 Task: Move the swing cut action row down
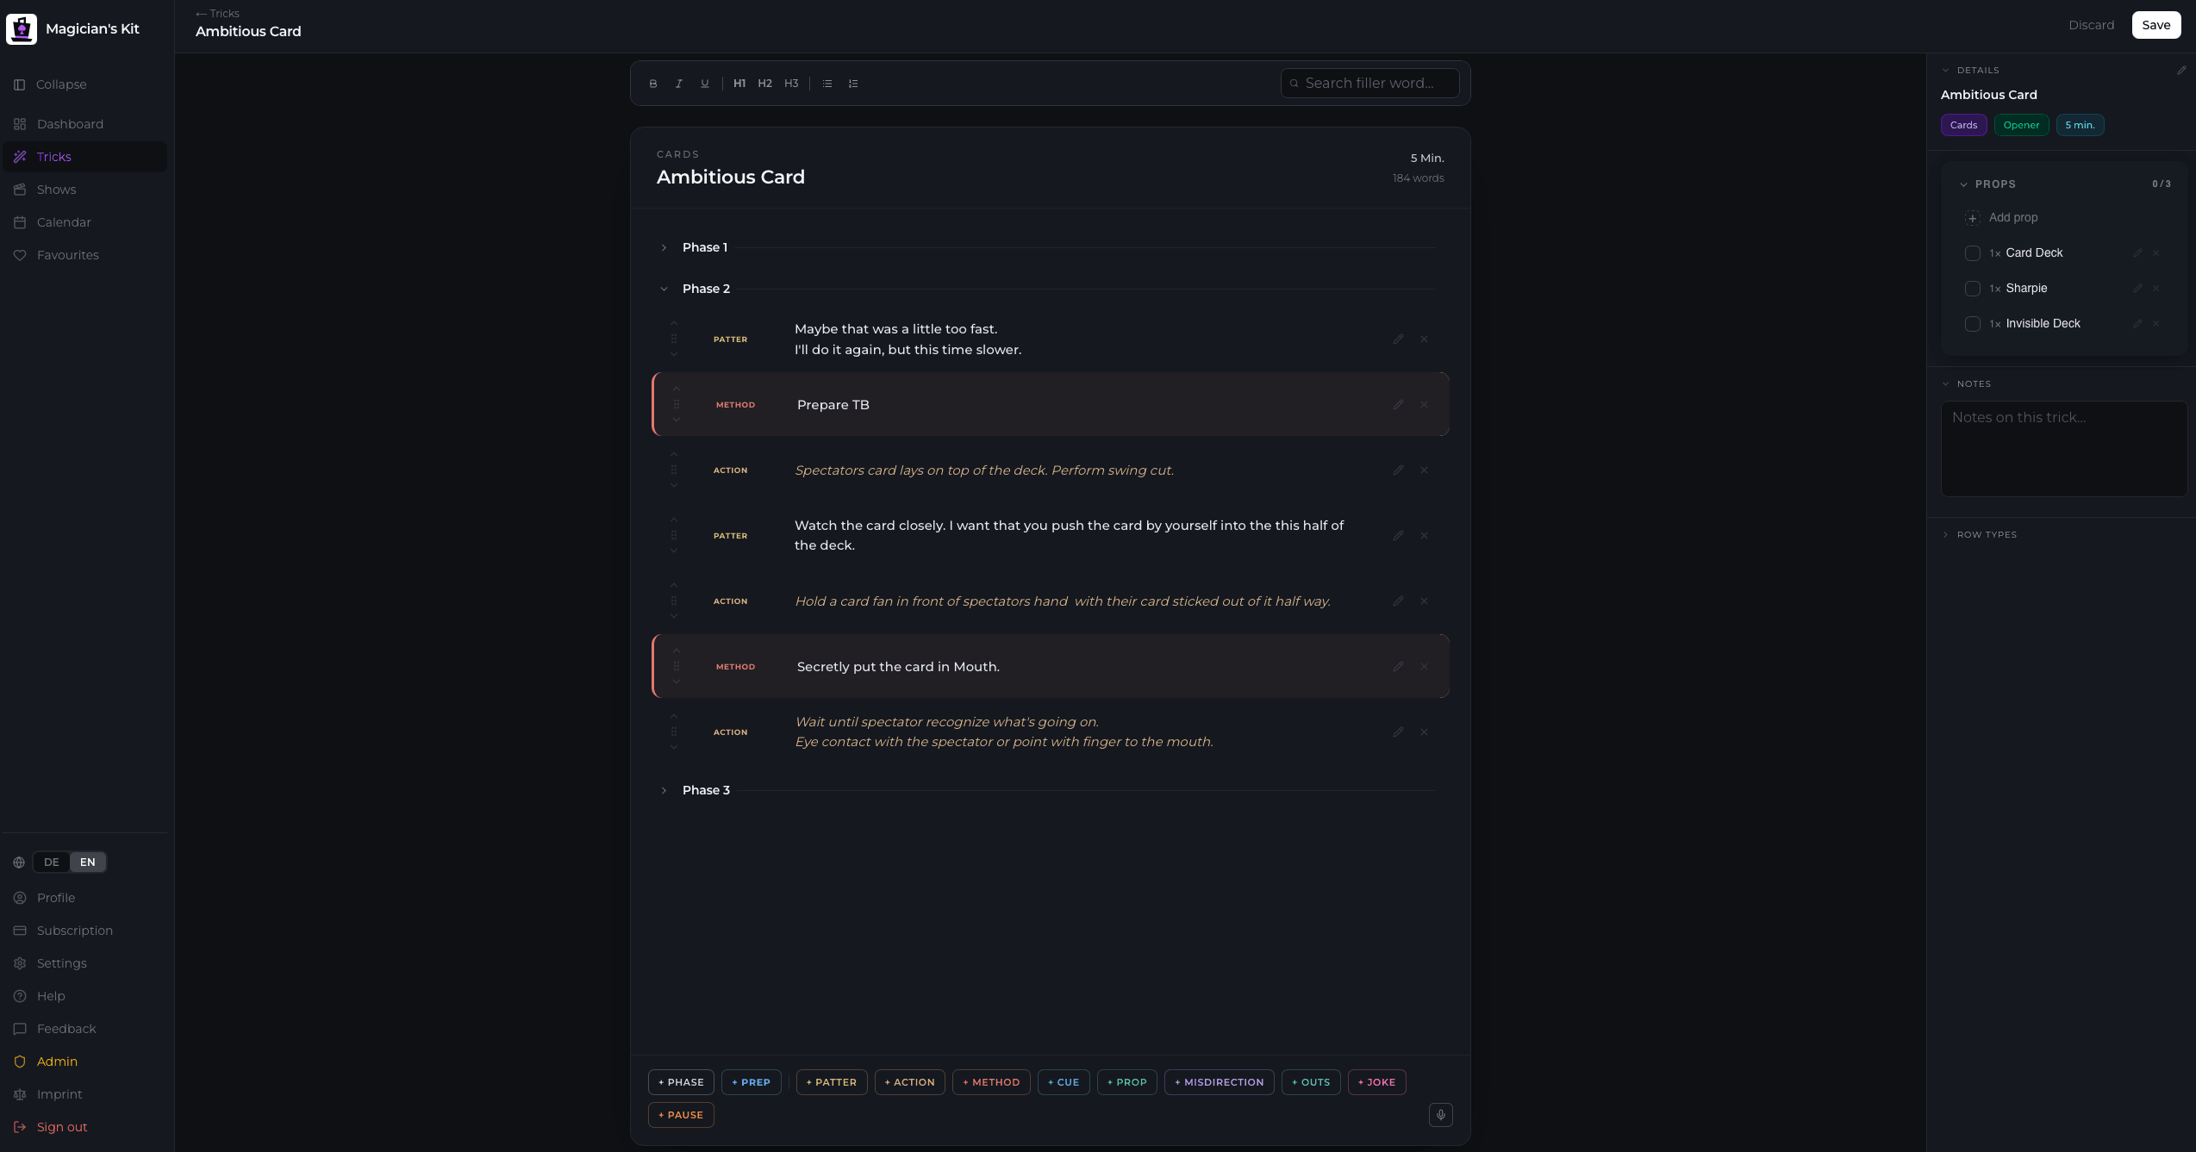tap(674, 486)
